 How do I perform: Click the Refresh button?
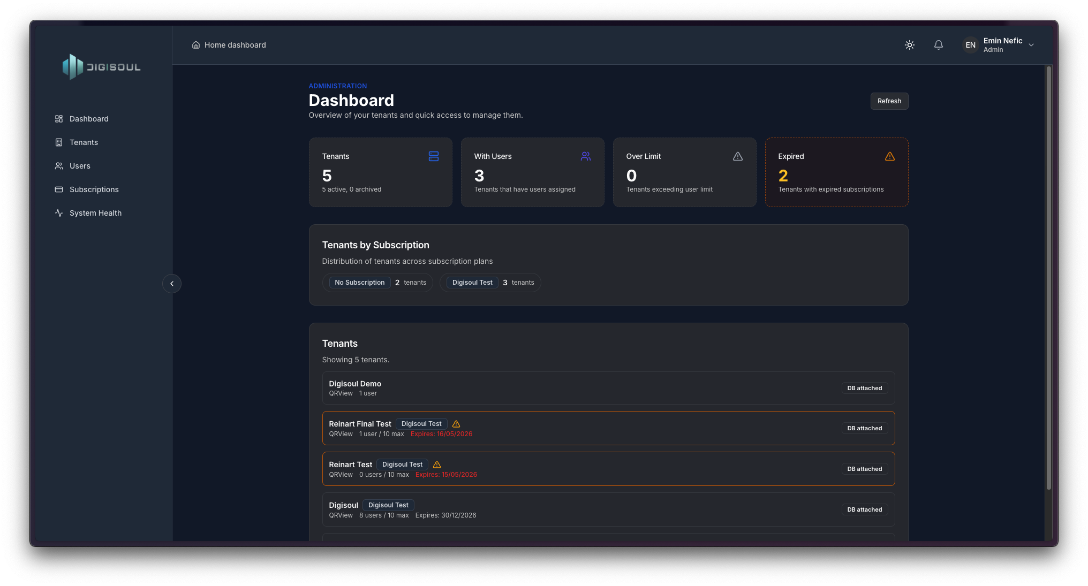pyautogui.click(x=889, y=101)
